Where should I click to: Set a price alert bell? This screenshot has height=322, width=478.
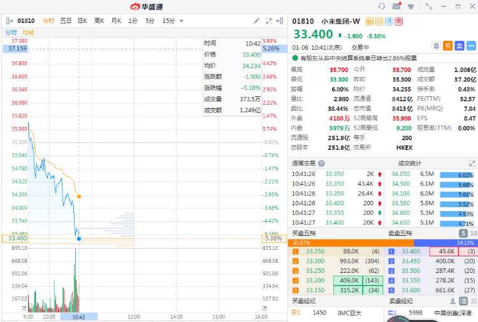(436, 46)
